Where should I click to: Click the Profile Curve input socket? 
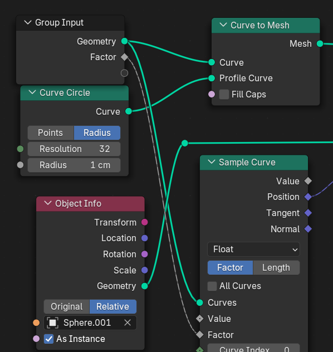point(212,78)
